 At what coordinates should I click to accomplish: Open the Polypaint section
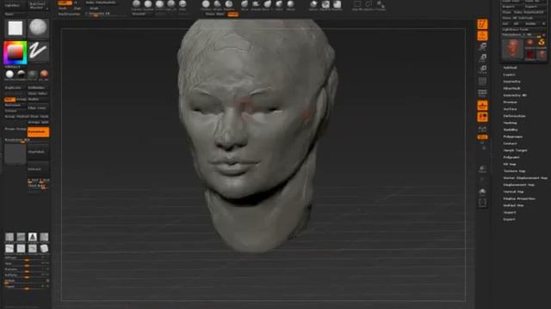point(511,157)
